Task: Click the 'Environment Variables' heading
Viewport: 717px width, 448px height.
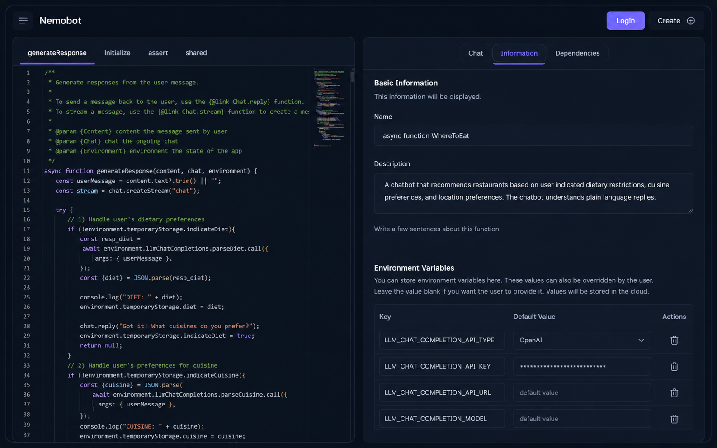Action: coord(414,268)
